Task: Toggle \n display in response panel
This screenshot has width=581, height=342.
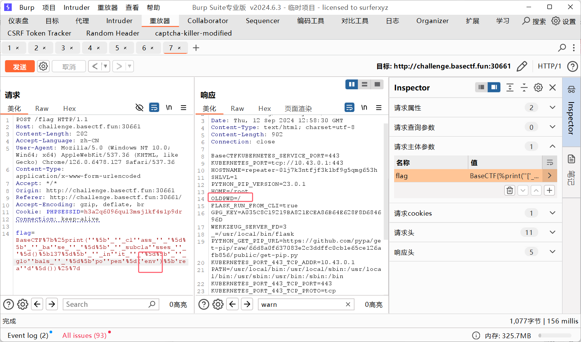Action: (x=364, y=107)
